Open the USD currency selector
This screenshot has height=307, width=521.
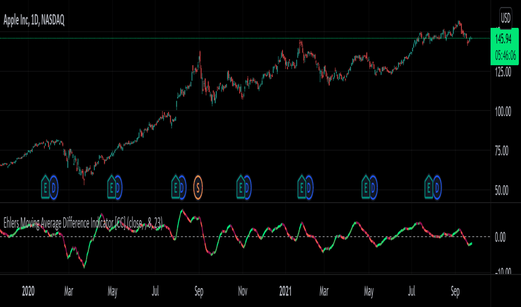point(505,18)
